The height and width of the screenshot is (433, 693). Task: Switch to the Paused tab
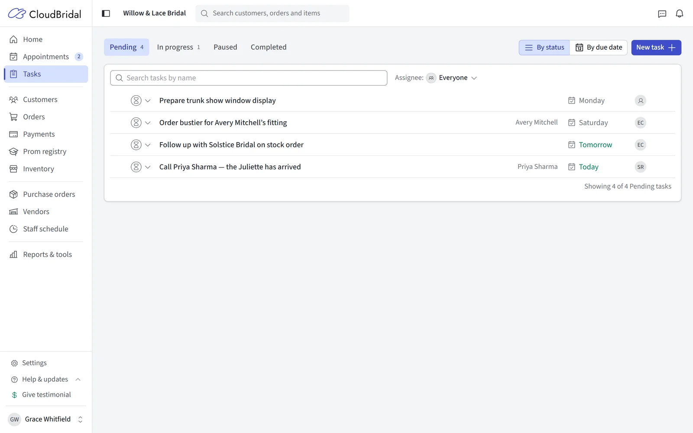tap(225, 47)
